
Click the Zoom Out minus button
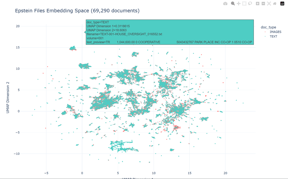pyautogui.click(x=263, y=3)
